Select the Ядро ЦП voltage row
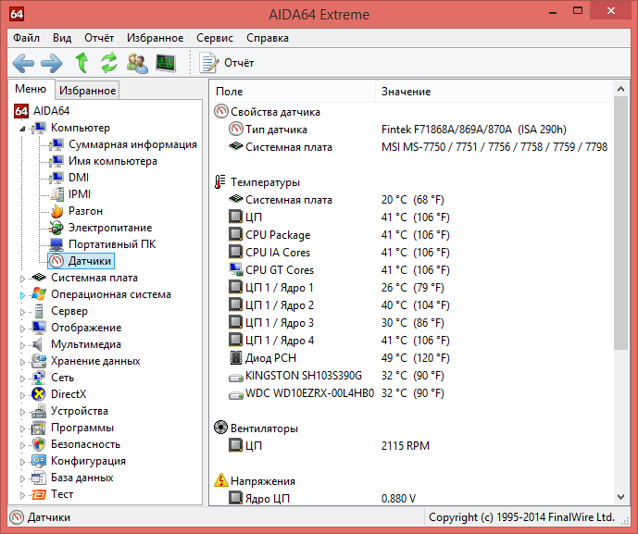 click(411, 498)
